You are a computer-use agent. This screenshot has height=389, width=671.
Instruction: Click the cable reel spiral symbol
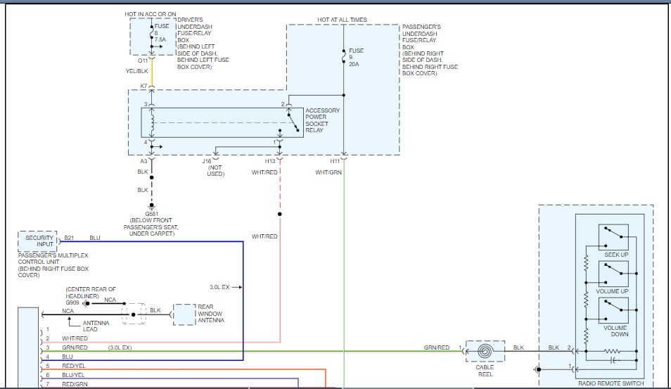coord(485,350)
